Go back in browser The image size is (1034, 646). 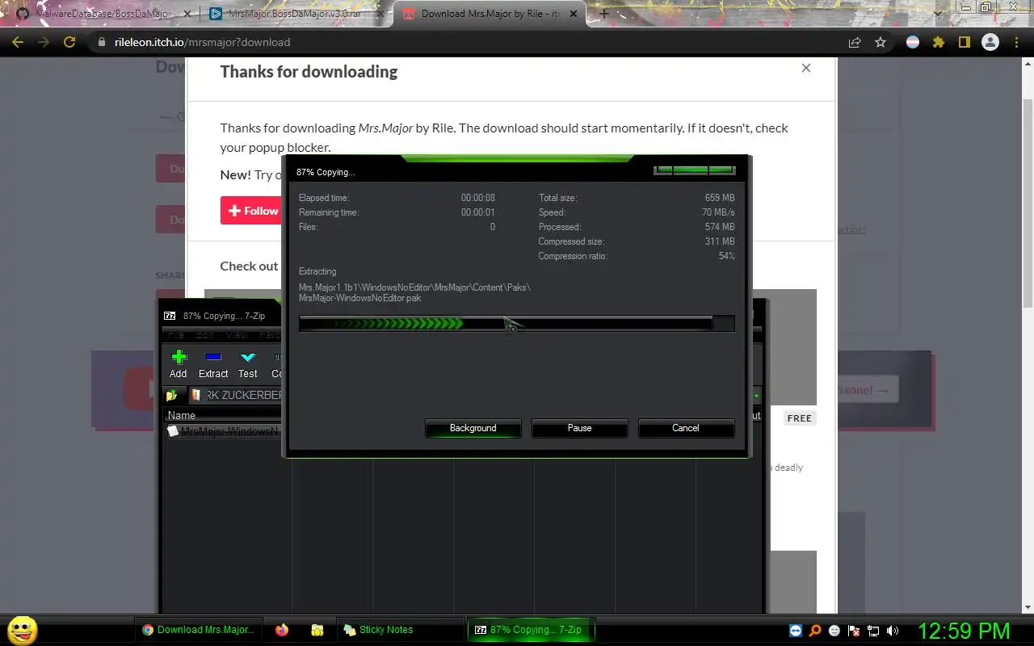[18, 42]
